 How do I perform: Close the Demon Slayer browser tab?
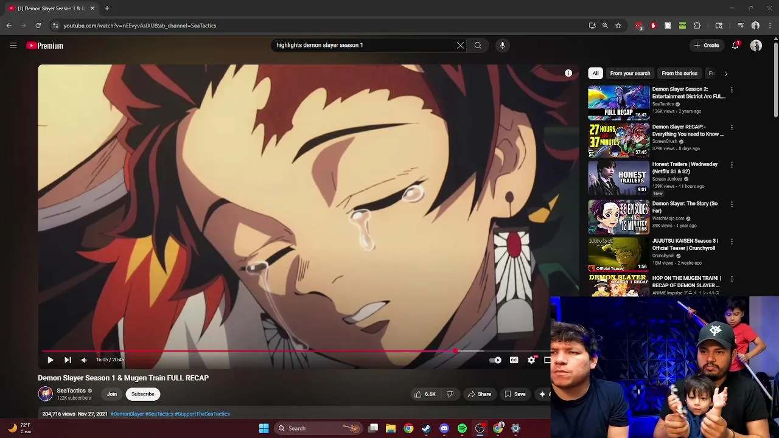[x=93, y=9]
